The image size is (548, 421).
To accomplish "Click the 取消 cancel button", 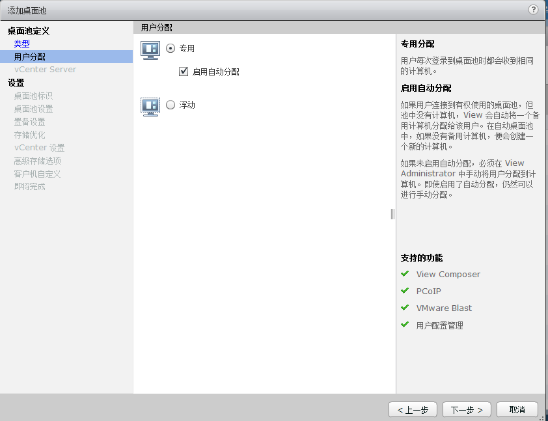I will point(517,409).
